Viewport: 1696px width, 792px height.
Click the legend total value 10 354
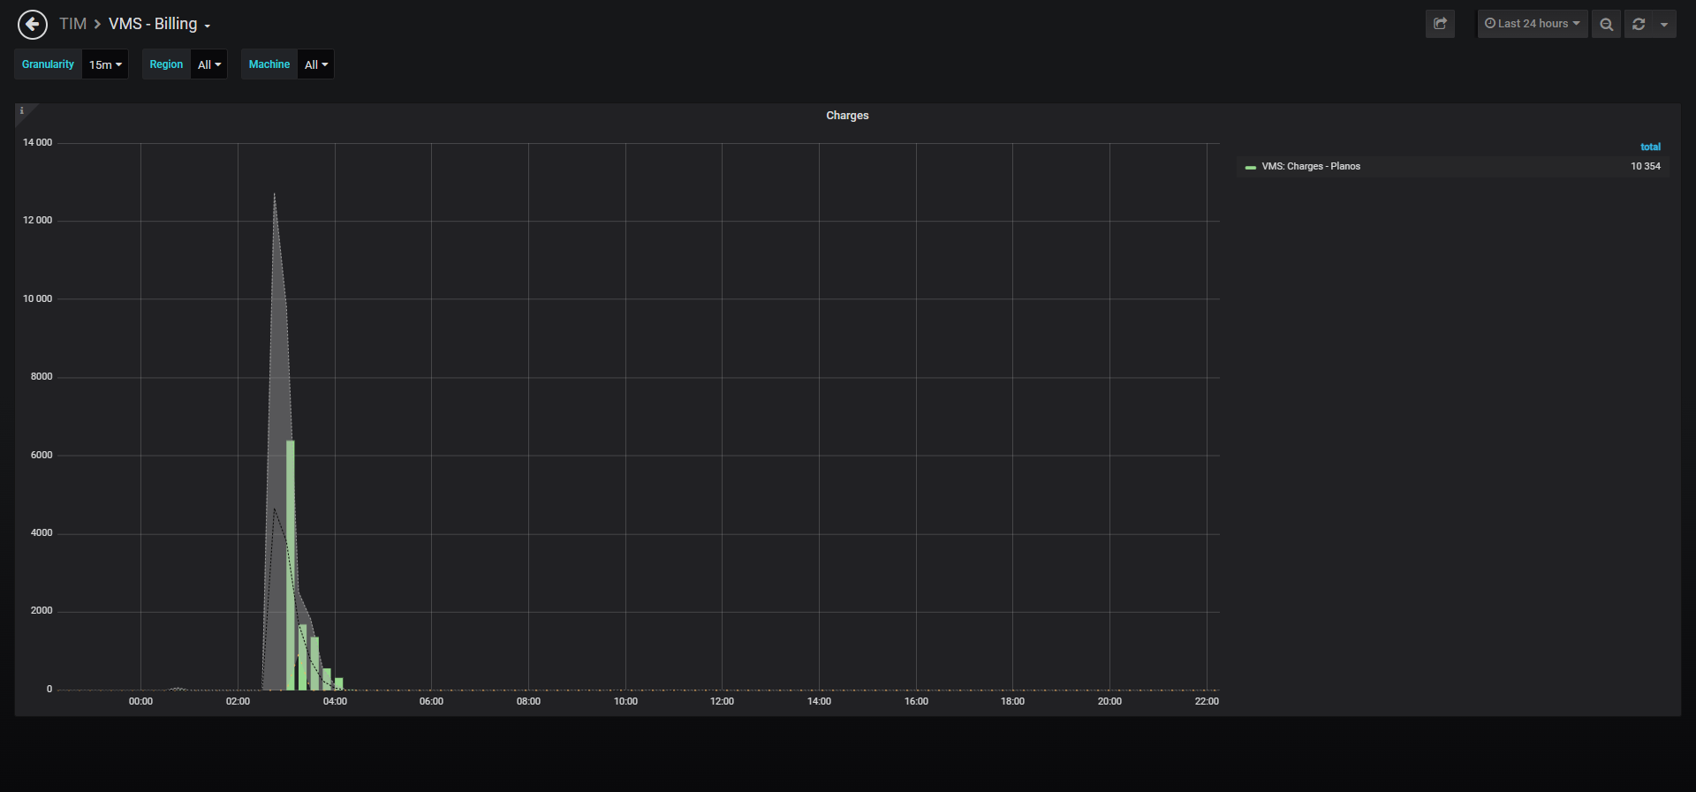pos(1646,166)
